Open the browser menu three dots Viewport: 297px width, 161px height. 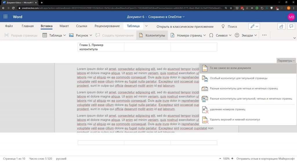pos(294,8)
